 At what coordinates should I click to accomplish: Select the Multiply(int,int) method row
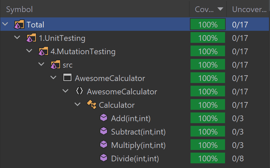coord(138,145)
